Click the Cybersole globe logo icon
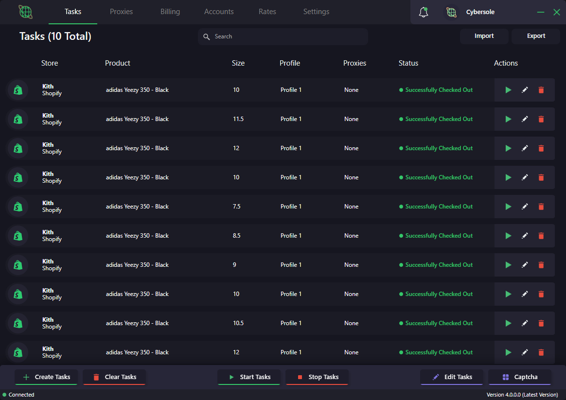The height and width of the screenshot is (400, 566). [451, 12]
